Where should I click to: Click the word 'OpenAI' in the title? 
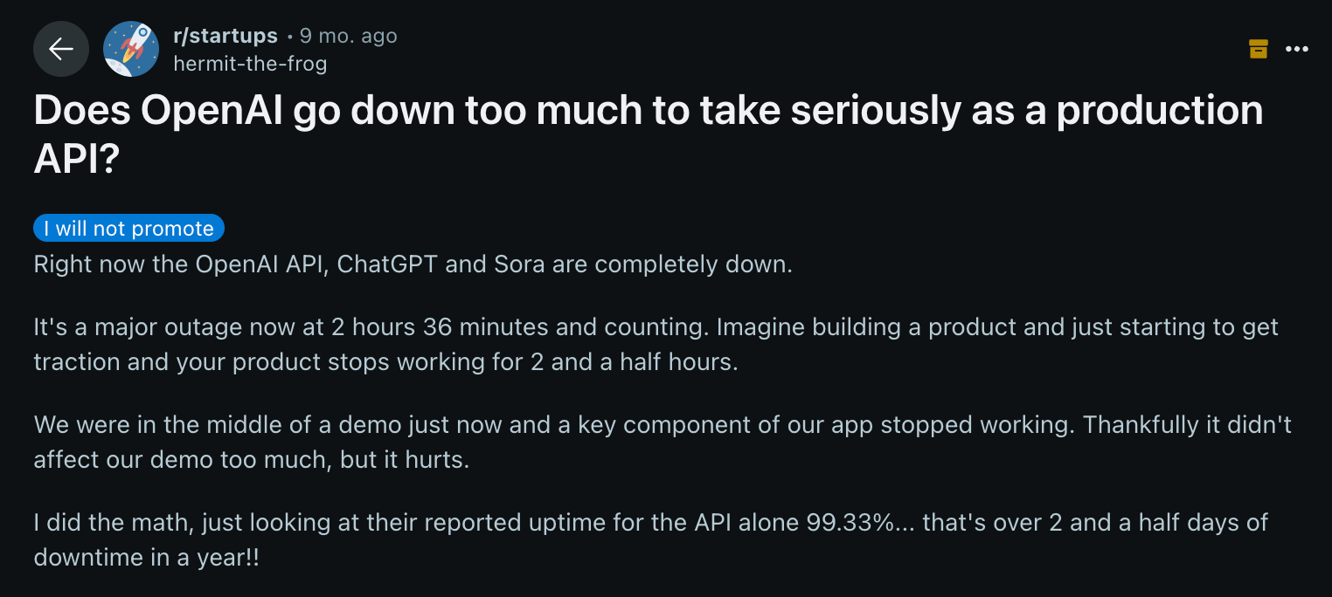[x=210, y=110]
